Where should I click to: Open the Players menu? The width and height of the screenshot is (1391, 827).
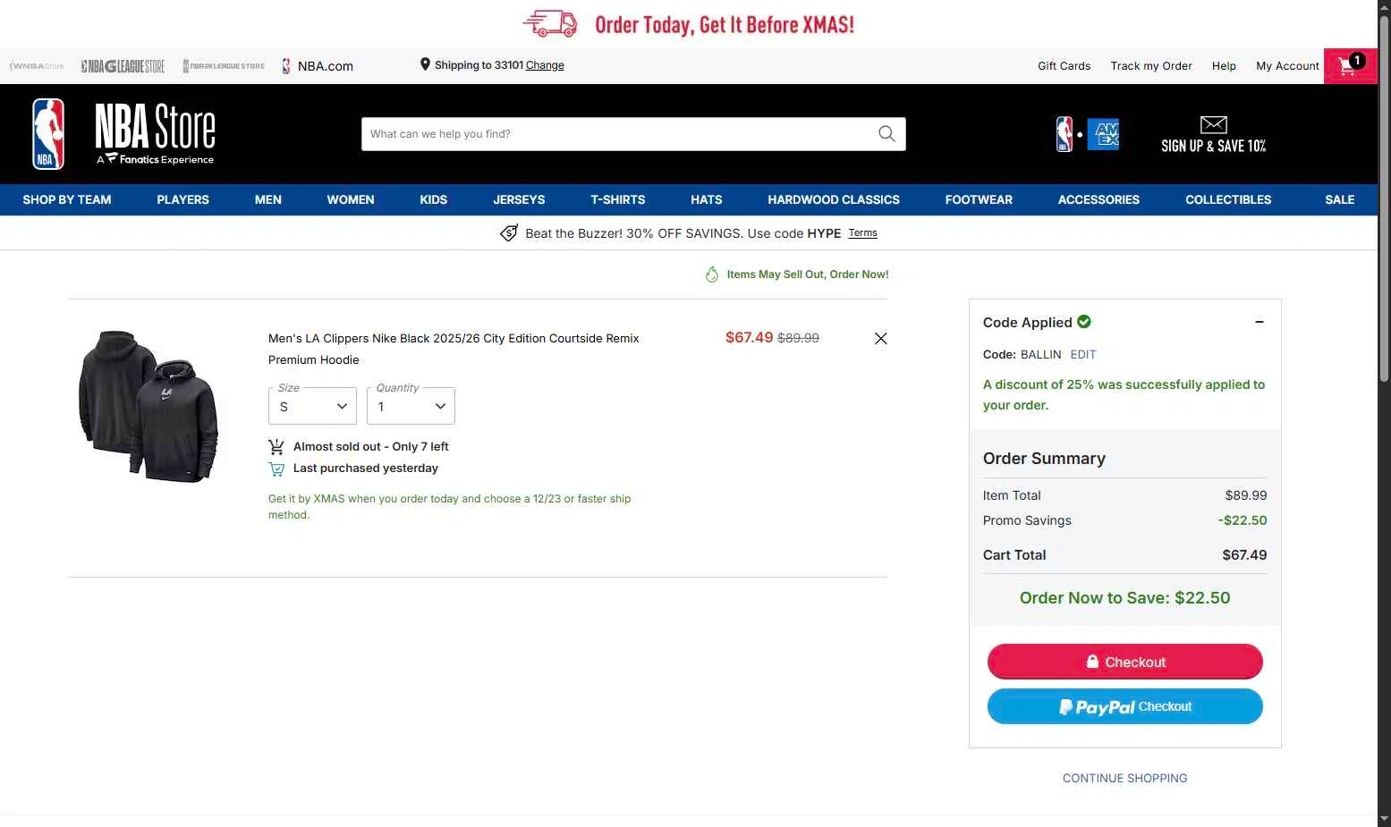point(182,199)
